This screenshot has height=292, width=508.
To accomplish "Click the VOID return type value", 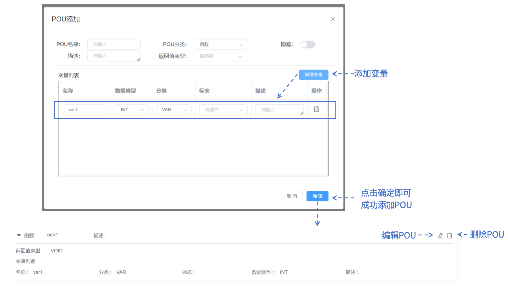I will point(57,251).
